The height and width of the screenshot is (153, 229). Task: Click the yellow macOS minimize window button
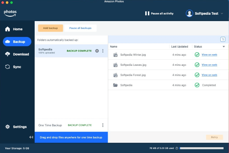(7, 3)
